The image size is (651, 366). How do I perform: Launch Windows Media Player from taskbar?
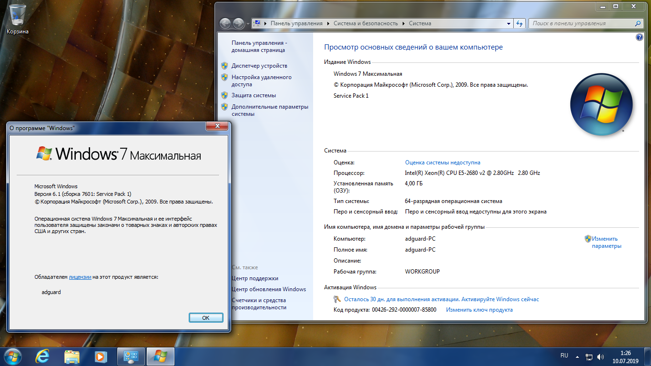coord(100,356)
